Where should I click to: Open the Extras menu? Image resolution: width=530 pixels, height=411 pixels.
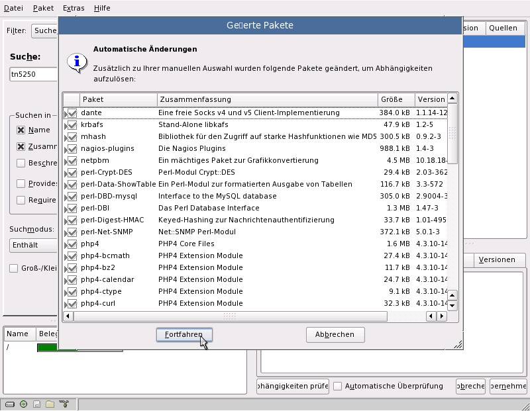coord(74,8)
